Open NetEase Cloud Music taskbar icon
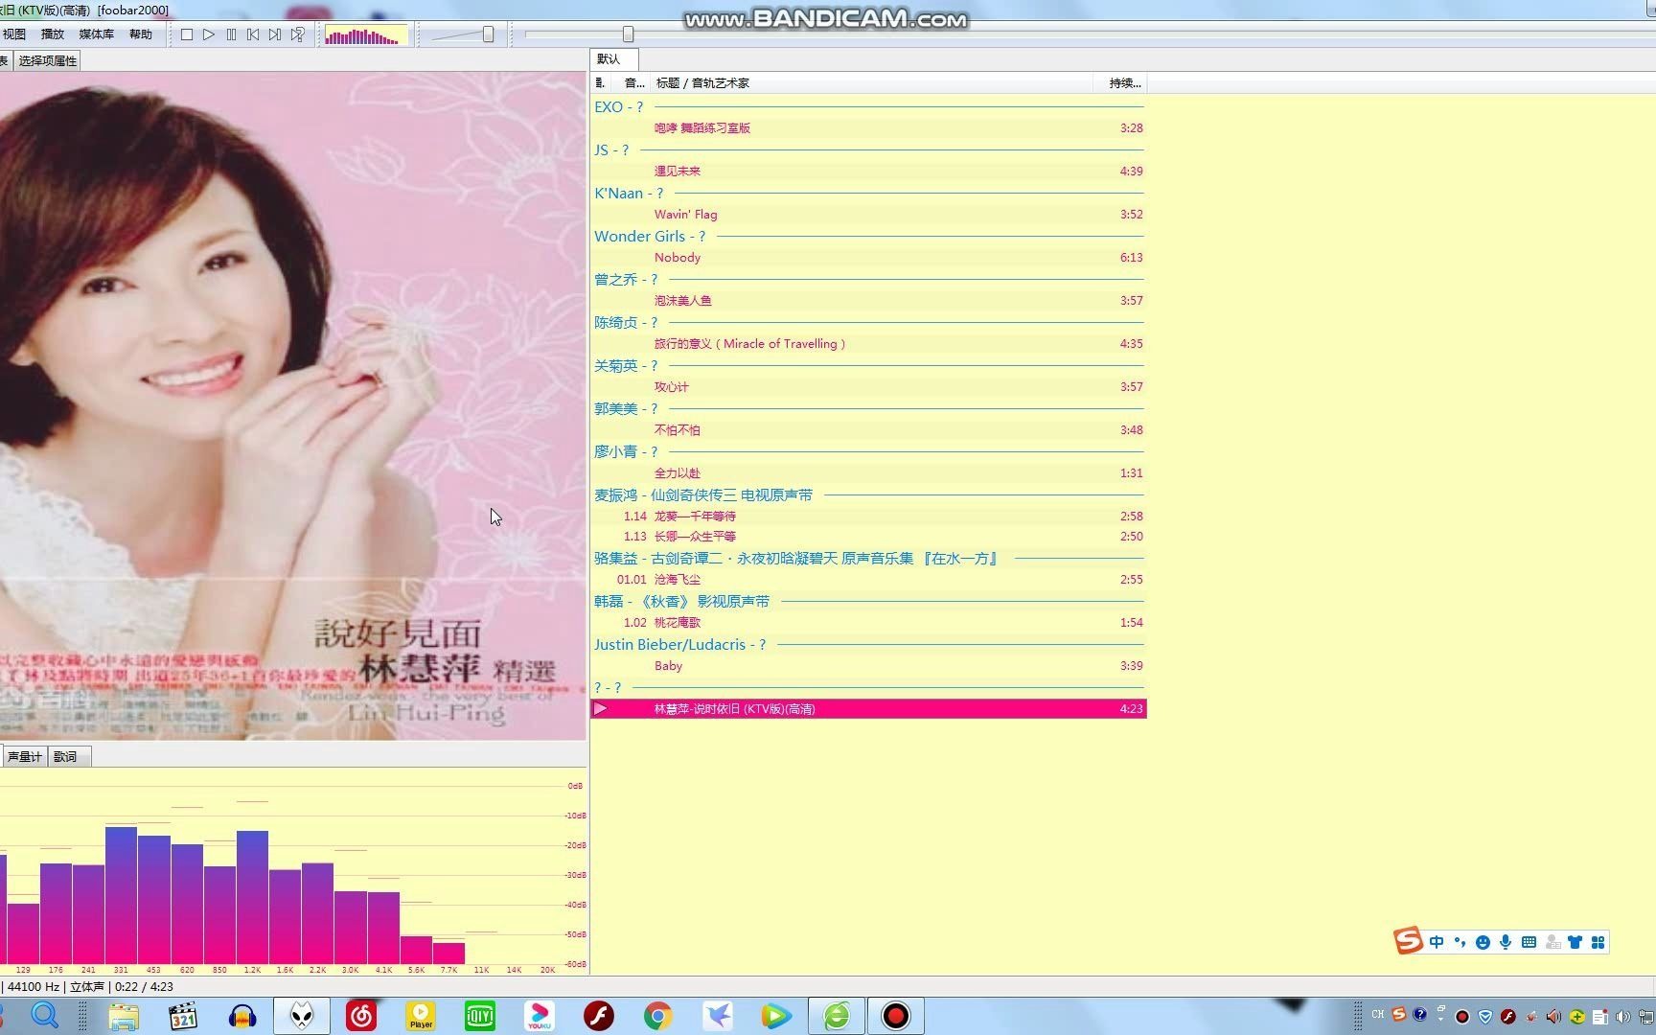1656x1035 pixels. (x=361, y=1016)
